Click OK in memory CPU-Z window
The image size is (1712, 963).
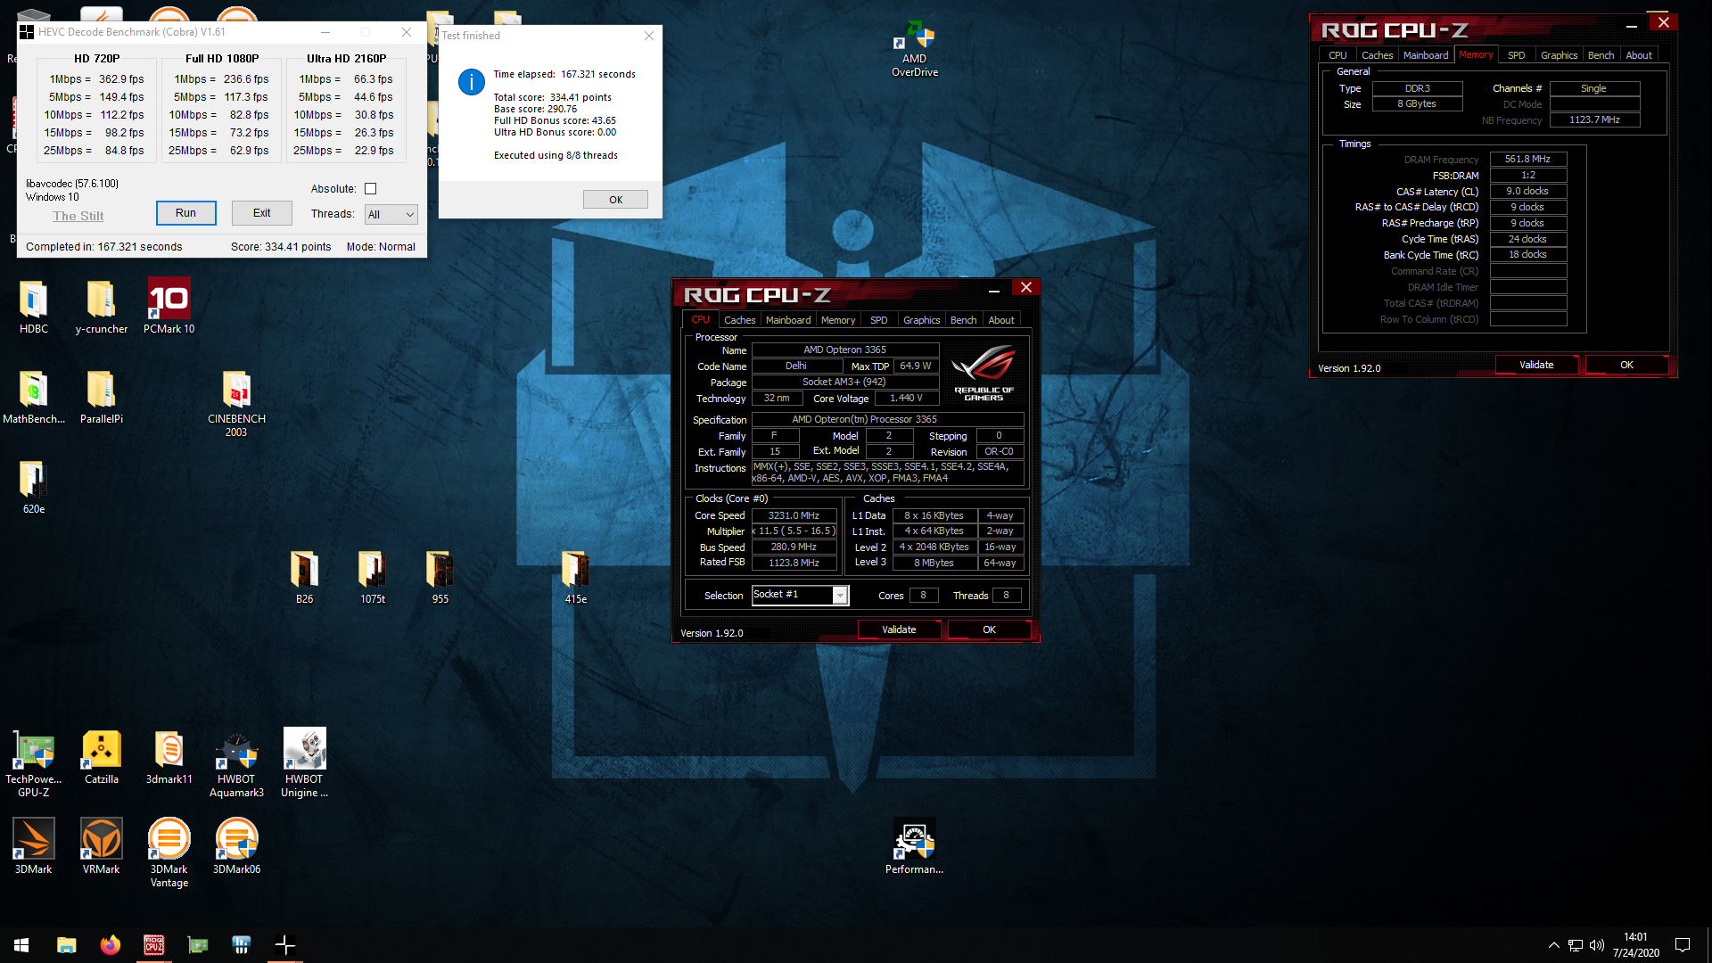pos(1626,365)
